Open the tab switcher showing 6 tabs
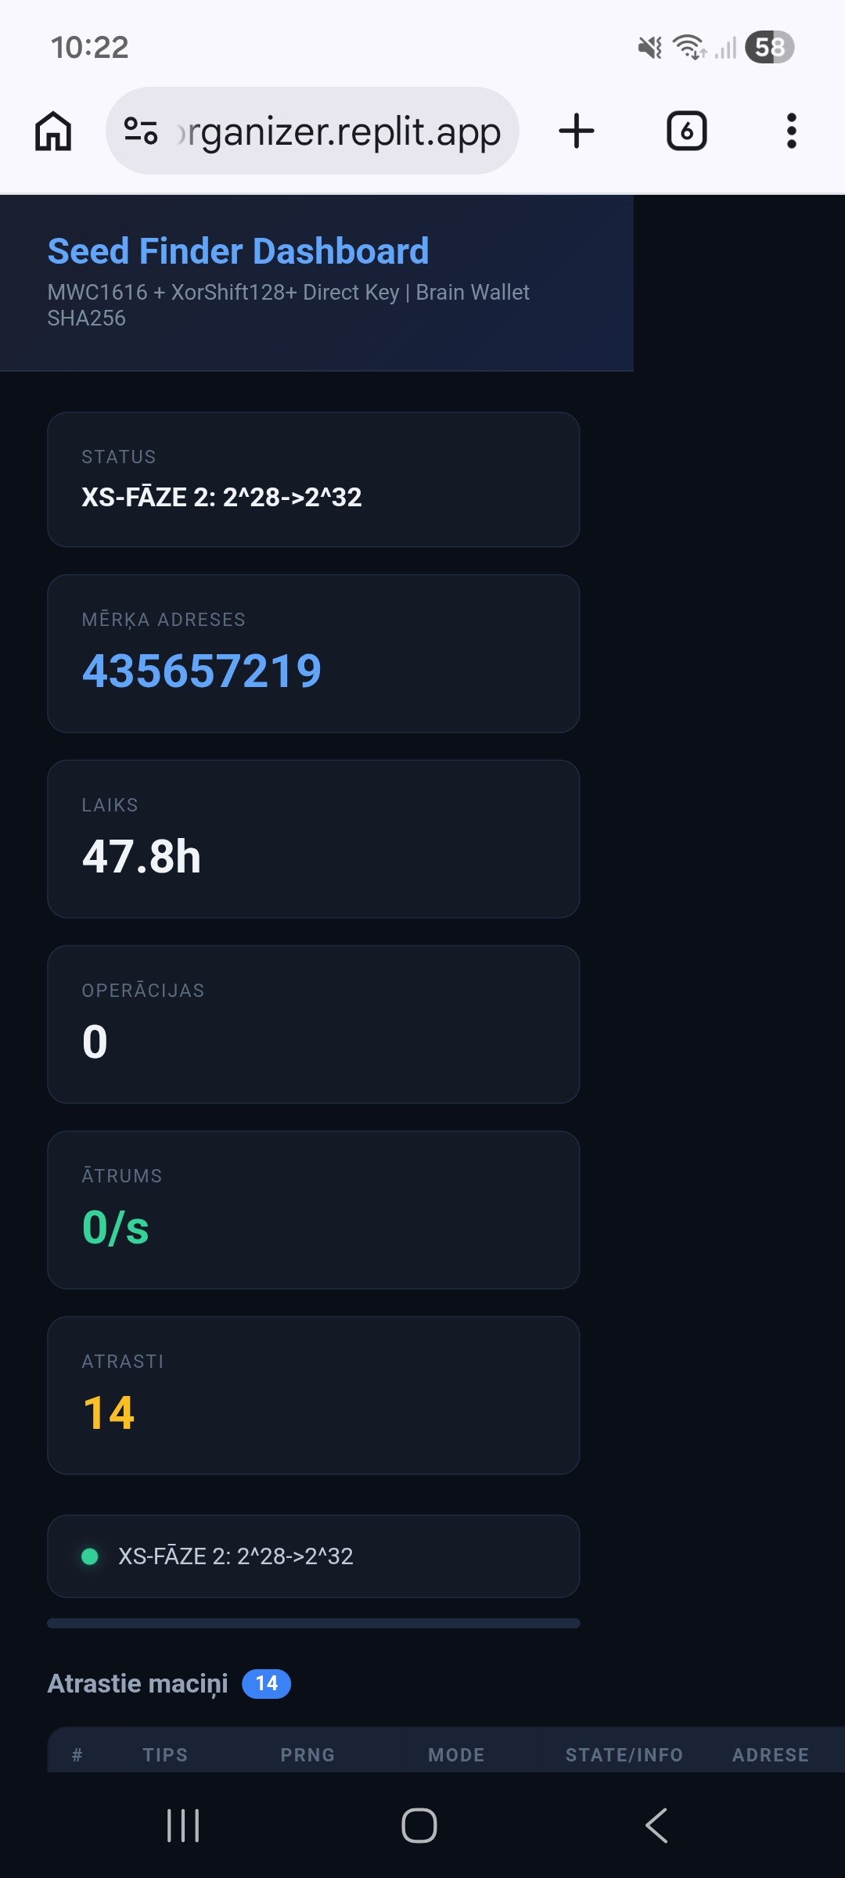The width and height of the screenshot is (845, 1878). 686,131
